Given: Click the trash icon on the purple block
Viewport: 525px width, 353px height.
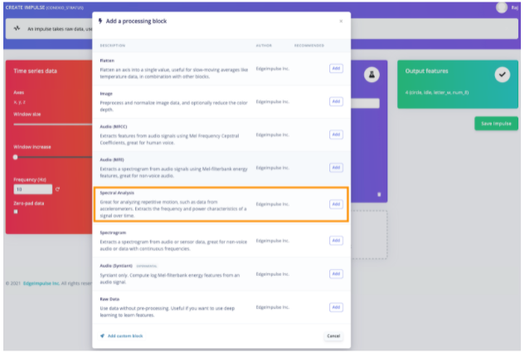Looking at the screenshot, I should pos(379,194).
